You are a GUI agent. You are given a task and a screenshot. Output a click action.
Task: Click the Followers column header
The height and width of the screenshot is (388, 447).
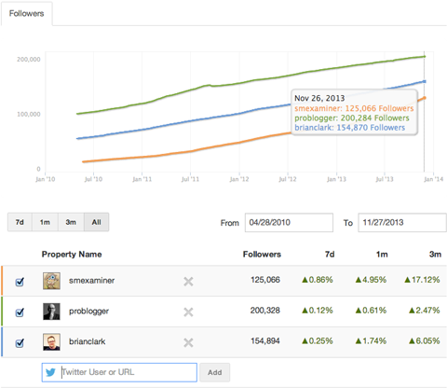[x=262, y=255]
